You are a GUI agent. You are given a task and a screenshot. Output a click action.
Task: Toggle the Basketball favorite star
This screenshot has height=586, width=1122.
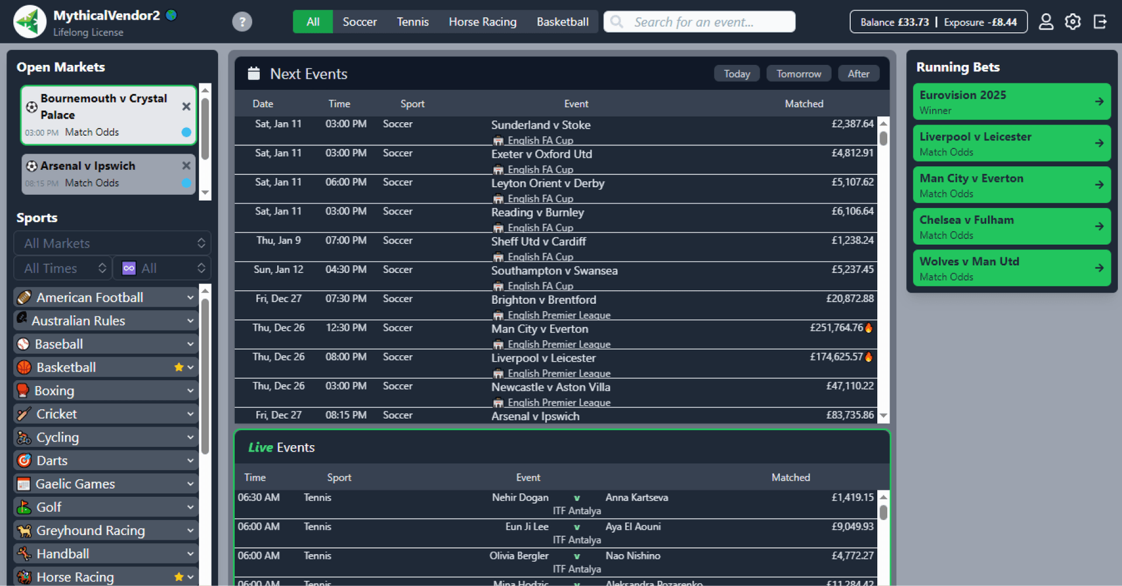pyautogui.click(x=179, y=367)
